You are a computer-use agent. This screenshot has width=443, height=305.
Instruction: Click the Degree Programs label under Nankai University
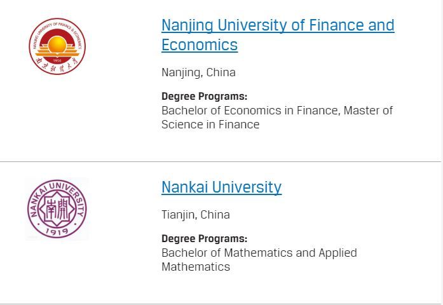[x=204, y=239]
